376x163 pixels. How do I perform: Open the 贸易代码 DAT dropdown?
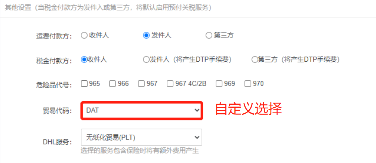pyautogui.click(x=142, y=110)
